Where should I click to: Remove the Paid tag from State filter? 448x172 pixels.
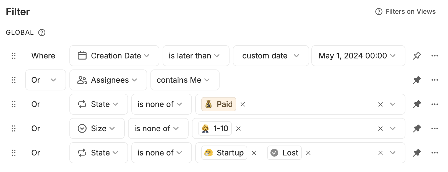243,104
